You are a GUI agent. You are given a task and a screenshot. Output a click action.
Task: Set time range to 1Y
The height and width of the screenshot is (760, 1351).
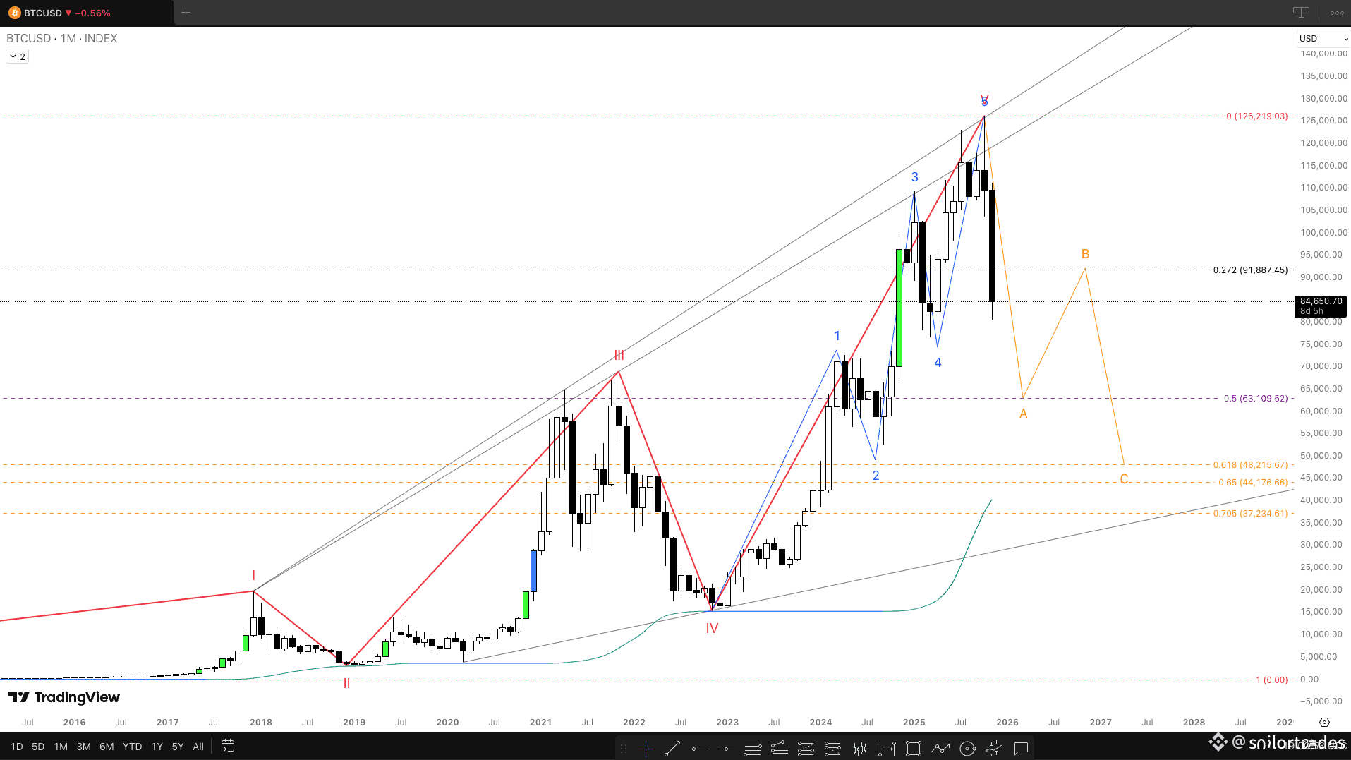[157, 747]
